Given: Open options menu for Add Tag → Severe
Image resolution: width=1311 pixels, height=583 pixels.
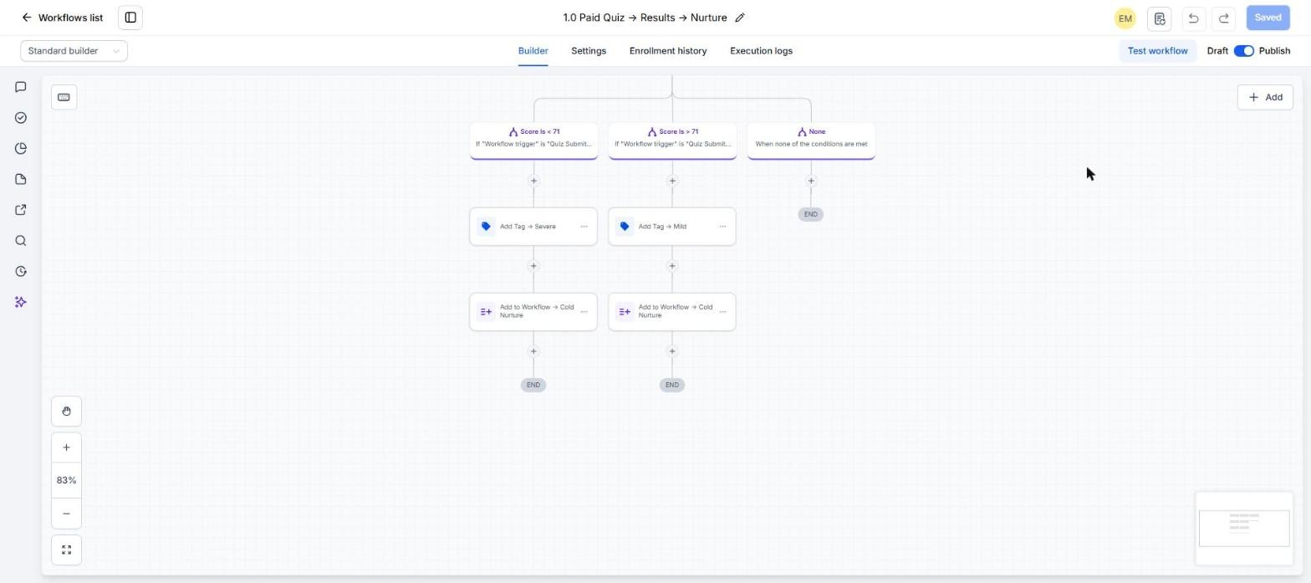Looking at the screenshot, I should (x=584, y=227).
